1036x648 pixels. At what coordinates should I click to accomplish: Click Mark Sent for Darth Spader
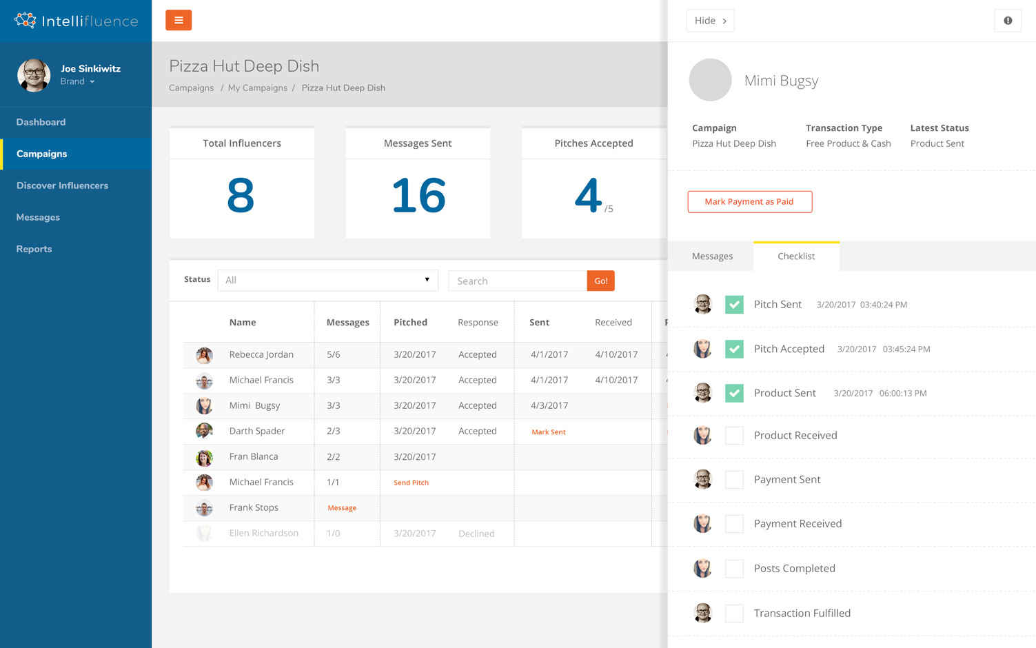tap(549, 432)
